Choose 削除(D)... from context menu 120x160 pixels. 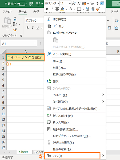coord(75,68)
